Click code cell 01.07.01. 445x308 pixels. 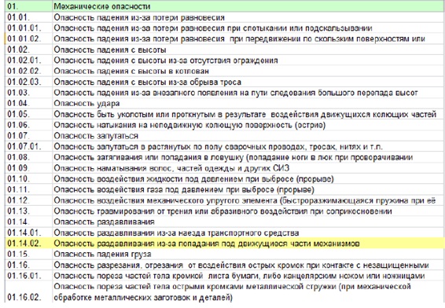click(x=28, y=147)
